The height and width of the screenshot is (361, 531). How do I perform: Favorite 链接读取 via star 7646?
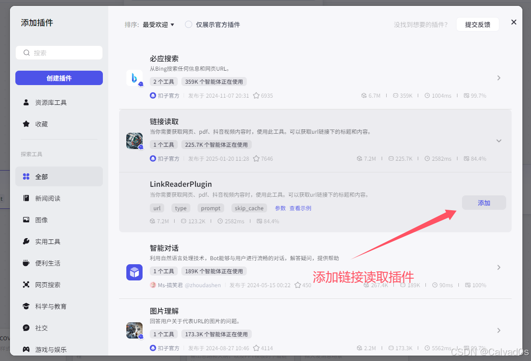click(x=256, y=158)
